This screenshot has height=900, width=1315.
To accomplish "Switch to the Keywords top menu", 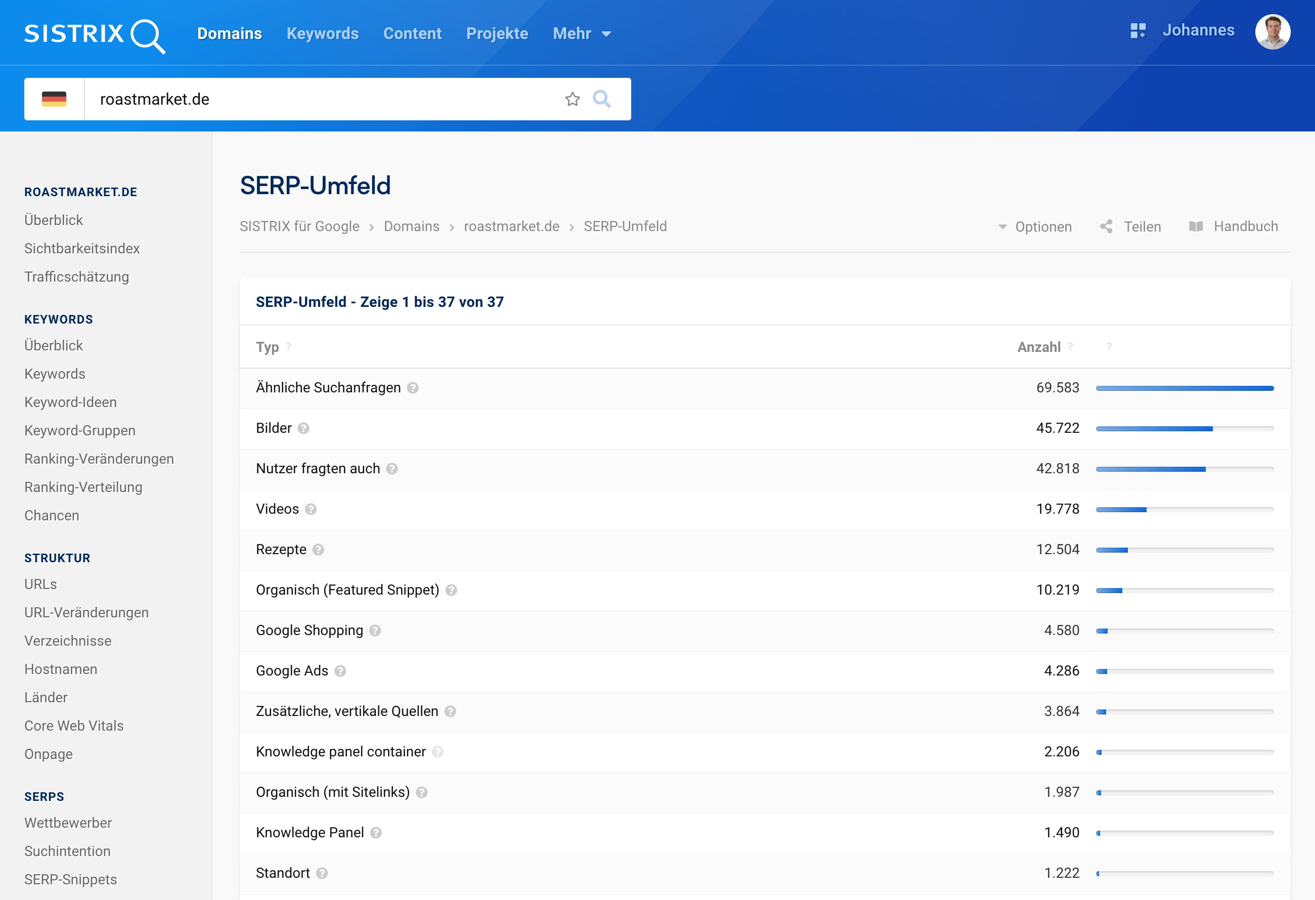I will point(323,34).
